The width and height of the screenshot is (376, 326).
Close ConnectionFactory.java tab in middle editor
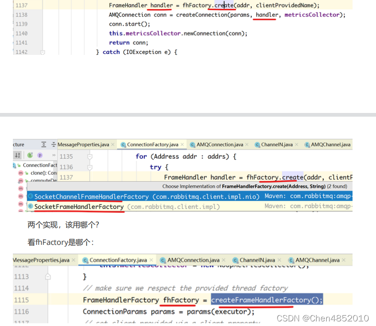click(182, 144)
